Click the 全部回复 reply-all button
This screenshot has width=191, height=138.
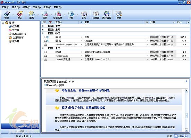(58, 15)
